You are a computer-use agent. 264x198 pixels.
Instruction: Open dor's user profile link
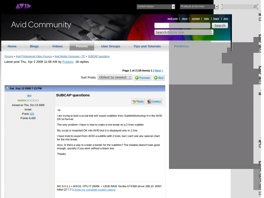click(29, 95)
